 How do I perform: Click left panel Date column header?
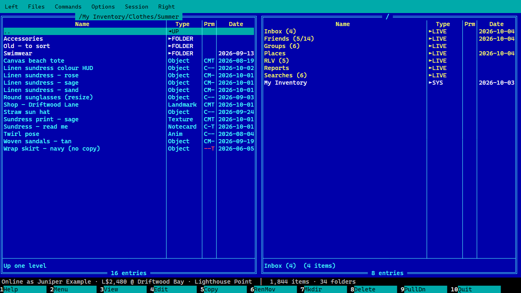coord(236,24)
